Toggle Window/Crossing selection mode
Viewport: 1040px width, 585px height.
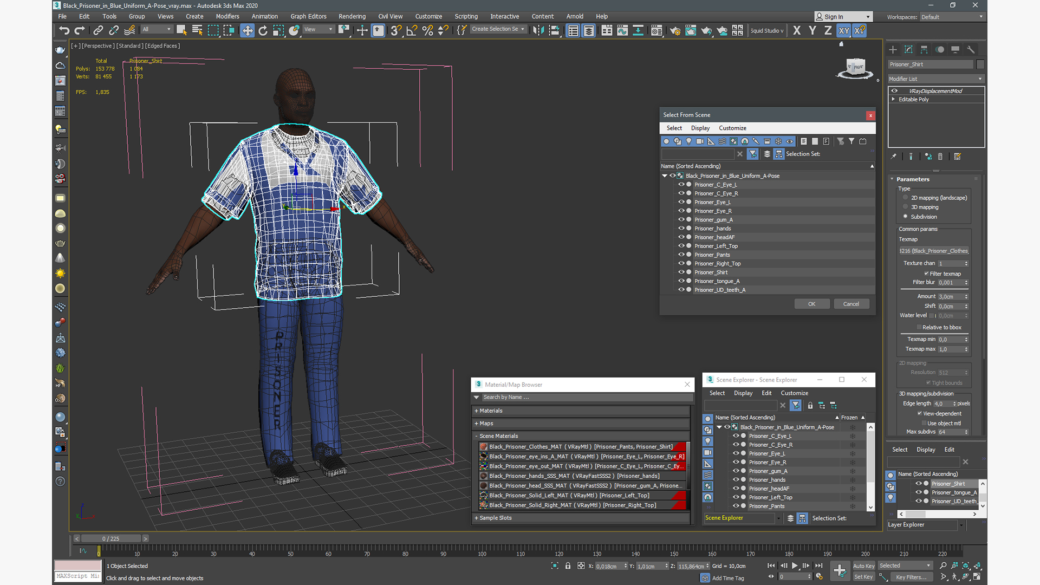(x=229, y=30)
